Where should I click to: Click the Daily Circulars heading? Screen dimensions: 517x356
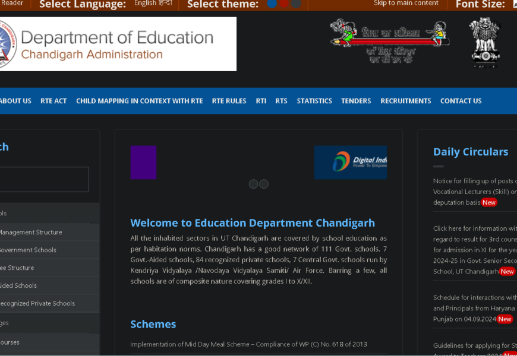coord(471,152)
